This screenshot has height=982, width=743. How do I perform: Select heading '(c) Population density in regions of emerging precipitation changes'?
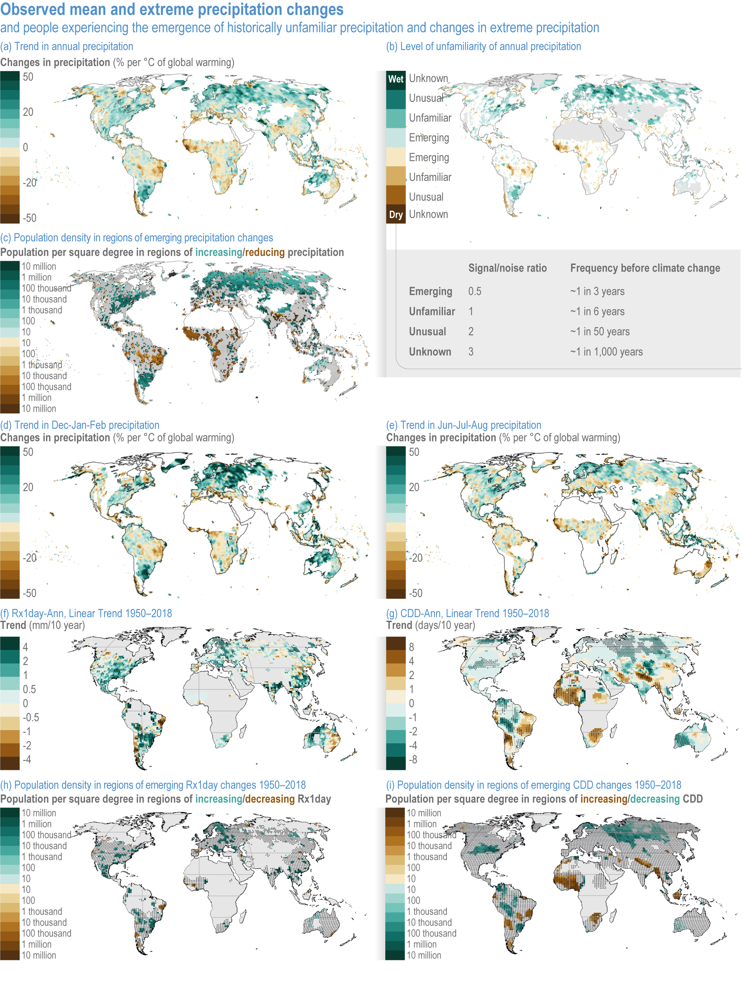[x=137, y=238]
